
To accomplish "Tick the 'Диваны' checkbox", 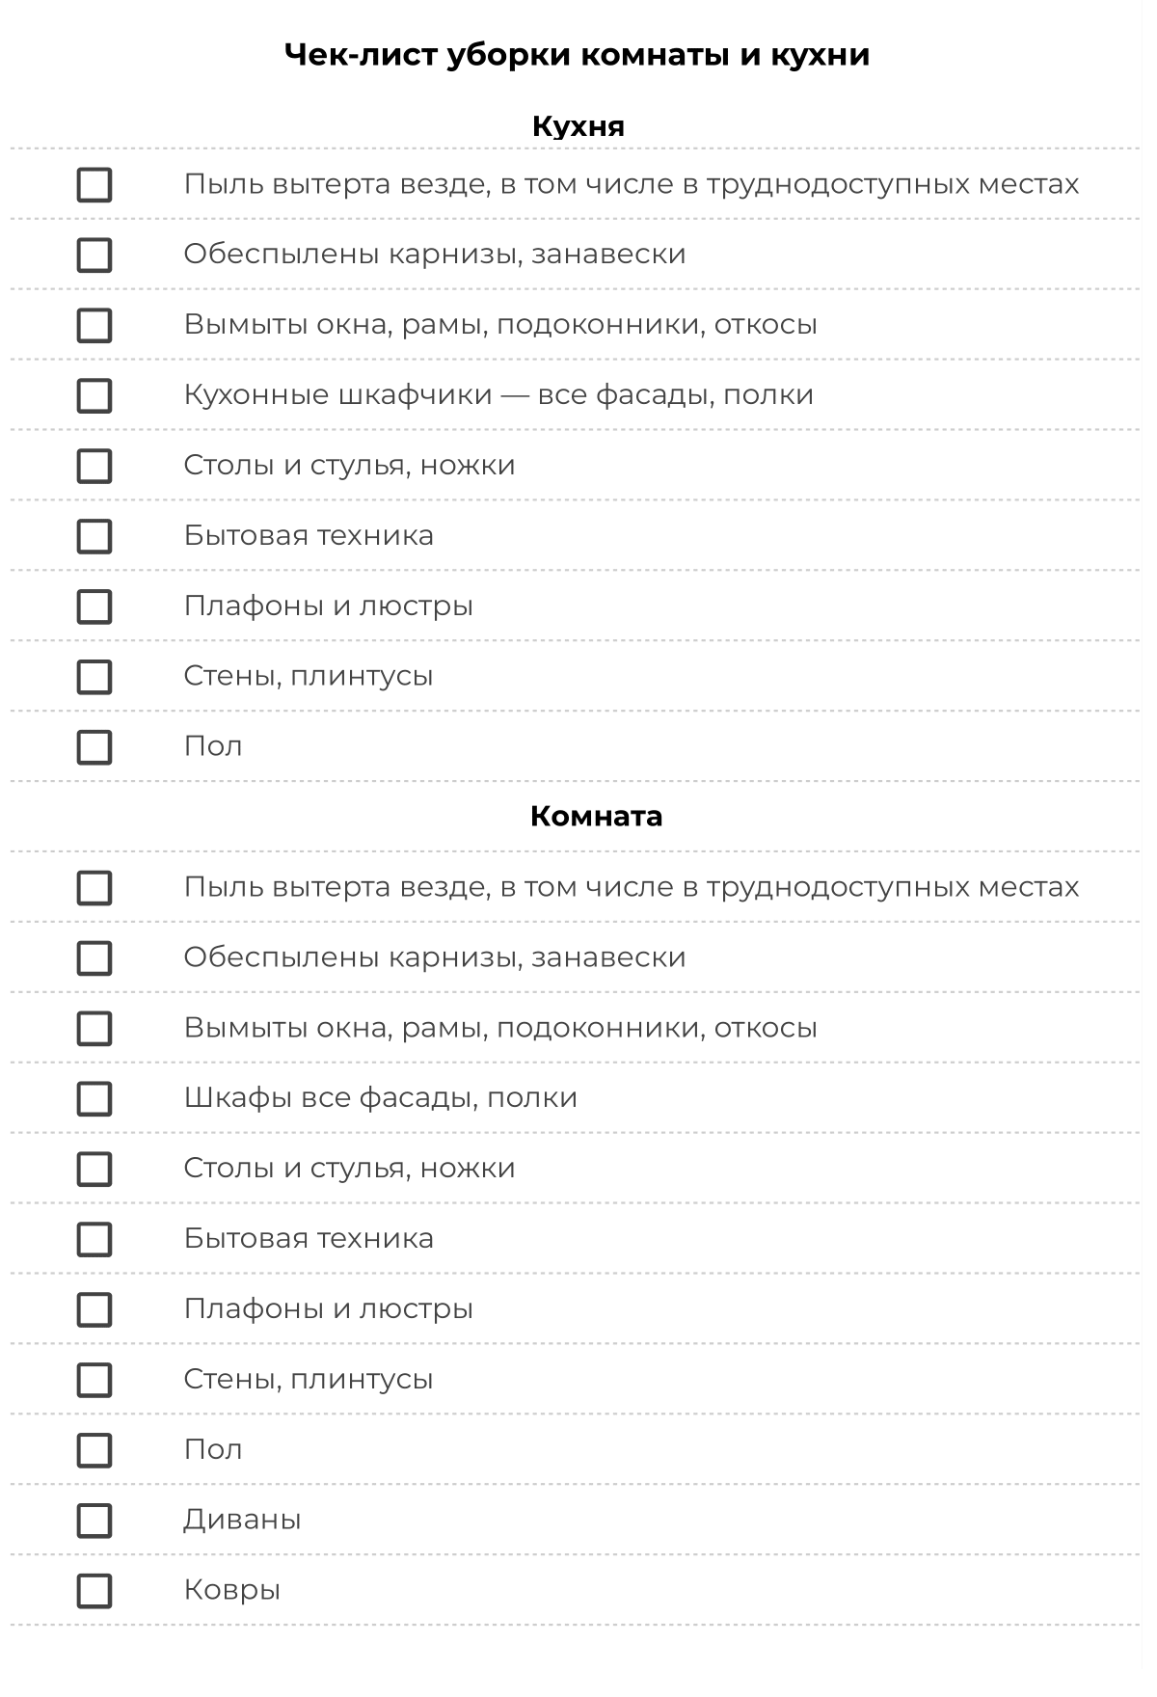I will [x=94, y=1521].
